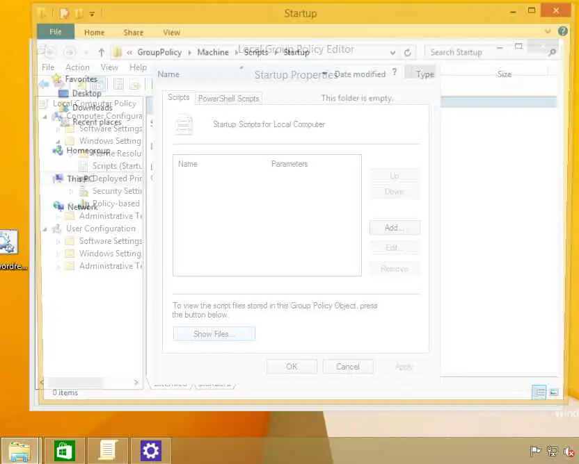The image size is (579, 464).
Task: Open the script document app in taskbar
Action: 108,450
